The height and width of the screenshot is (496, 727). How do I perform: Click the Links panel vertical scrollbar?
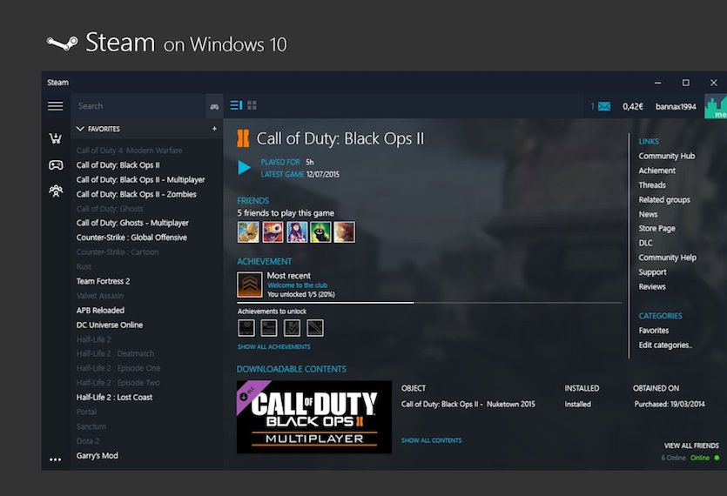pos(629,245)
